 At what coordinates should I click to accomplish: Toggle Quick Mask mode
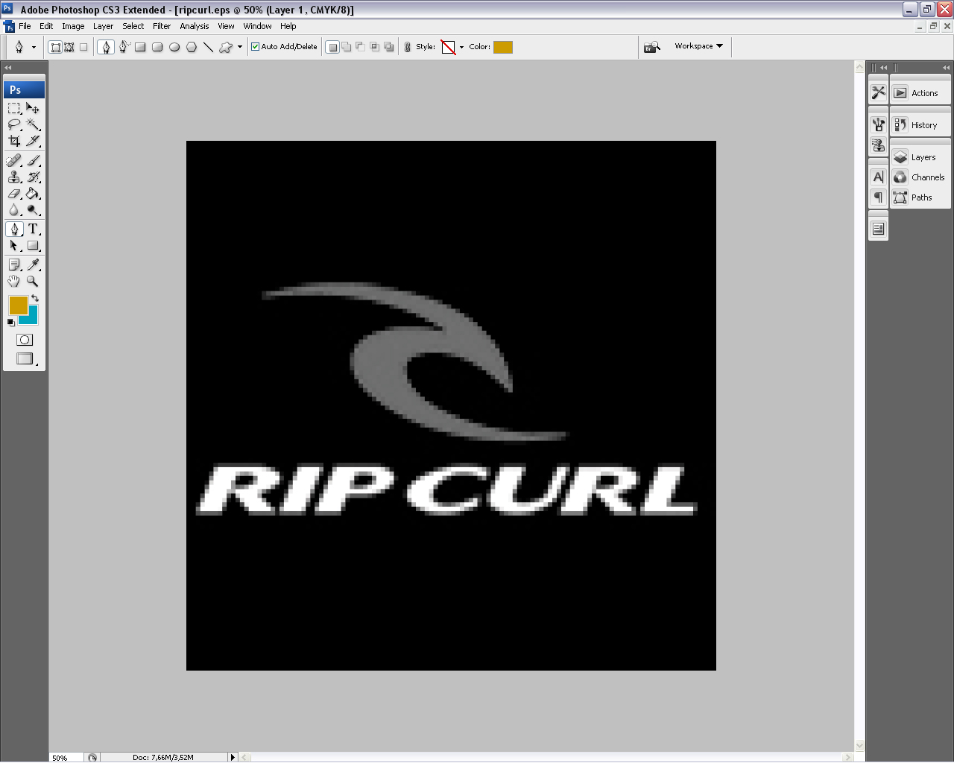coord(25,340)
